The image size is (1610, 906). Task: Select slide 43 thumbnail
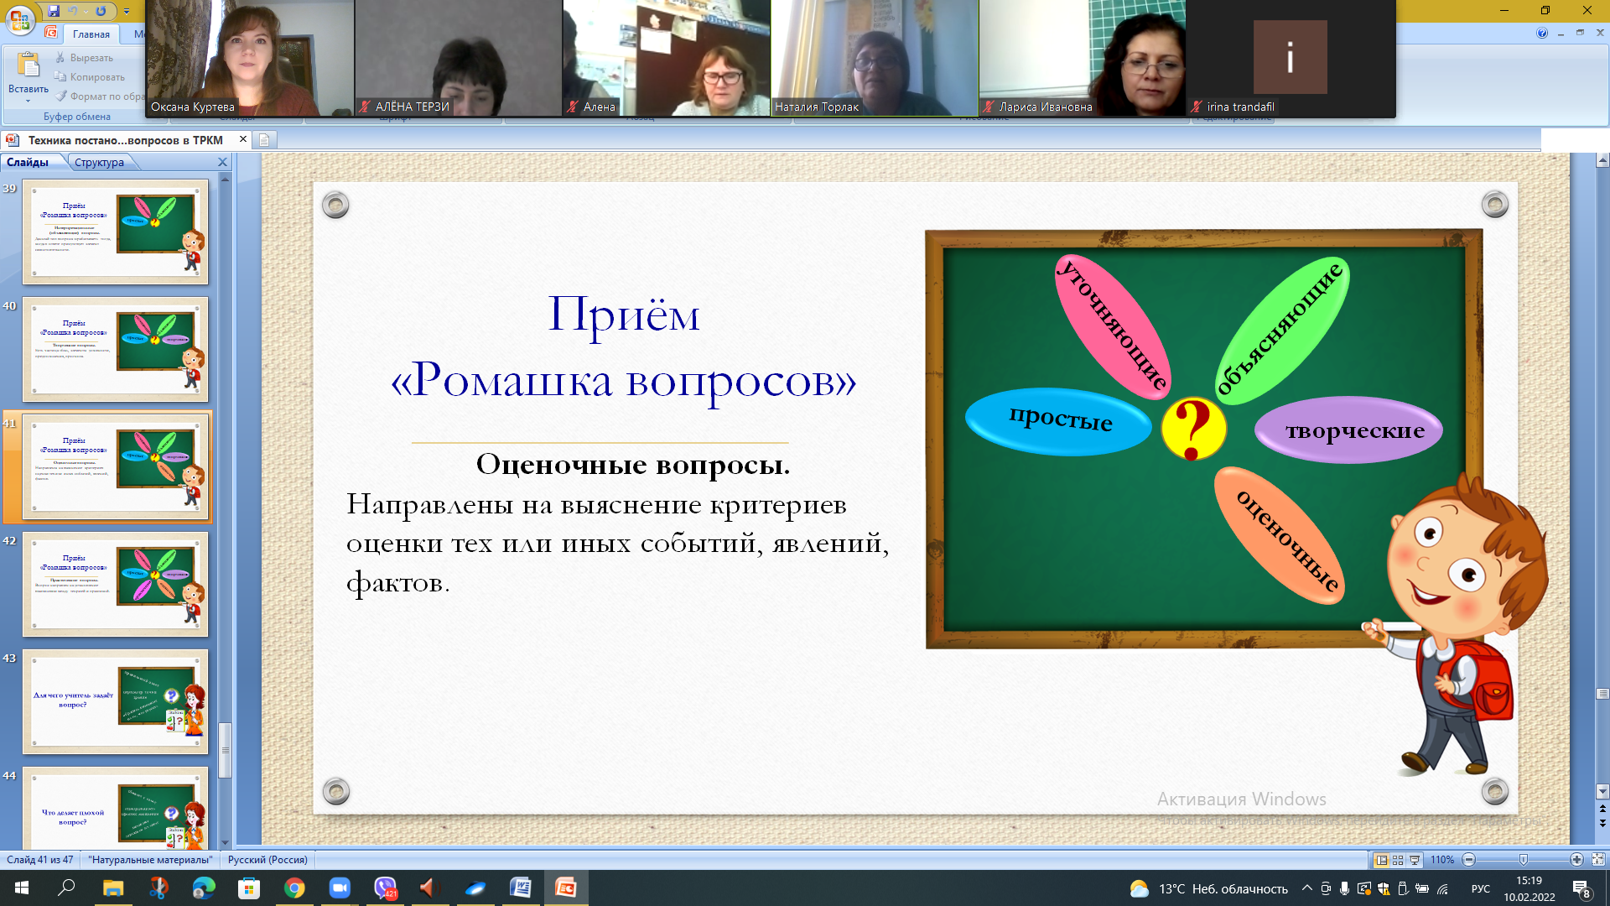pyautogui.click(x=116, y=701)
